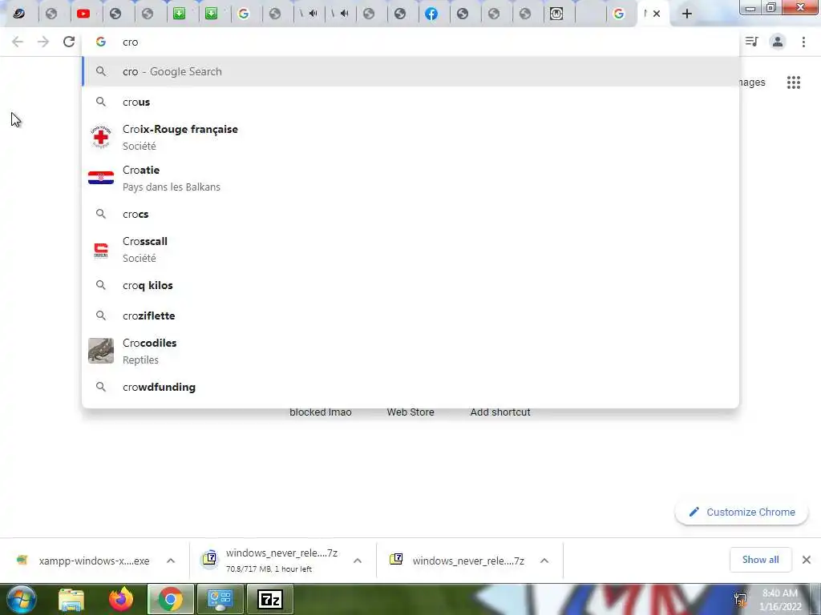Launch Firefox from the taskbar

(121, 599)
